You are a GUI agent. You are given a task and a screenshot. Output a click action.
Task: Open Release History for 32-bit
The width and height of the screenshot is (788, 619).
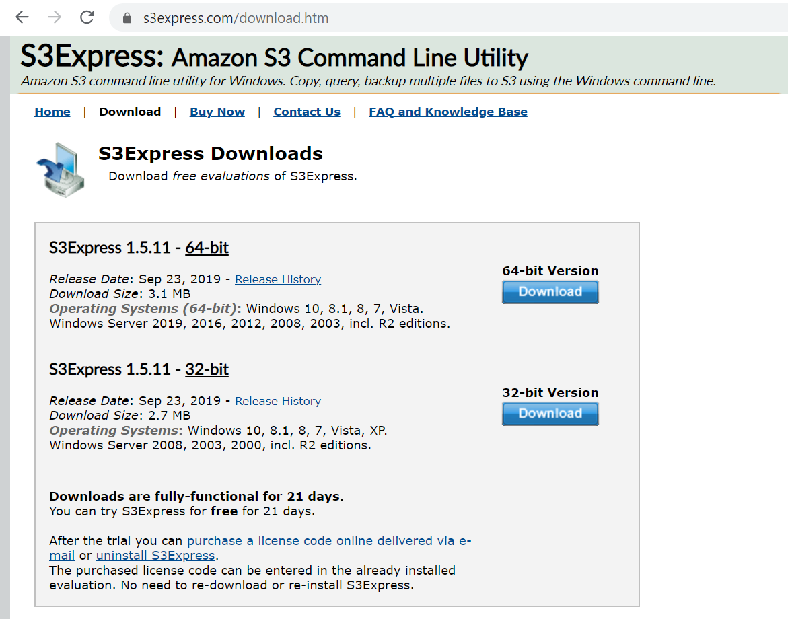pyautogui.click(x=278, y=401)
